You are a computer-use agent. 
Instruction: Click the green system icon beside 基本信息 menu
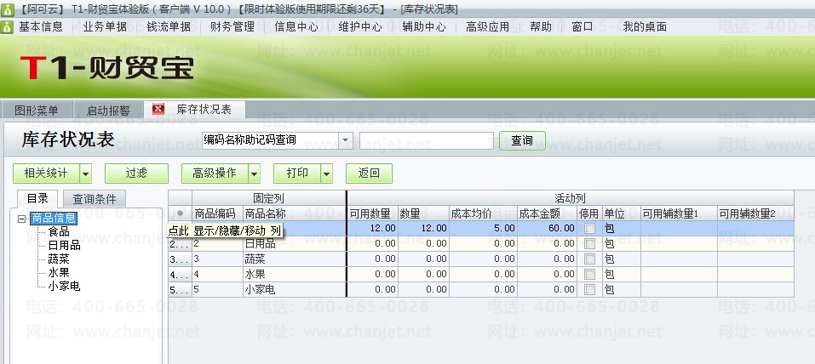[x=7, y=27]
